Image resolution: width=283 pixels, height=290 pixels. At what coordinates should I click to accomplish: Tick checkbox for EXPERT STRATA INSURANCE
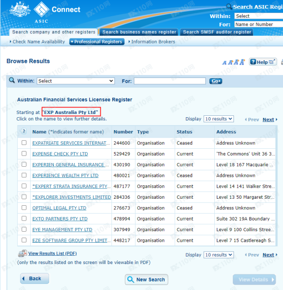click(x=24, y=186)
